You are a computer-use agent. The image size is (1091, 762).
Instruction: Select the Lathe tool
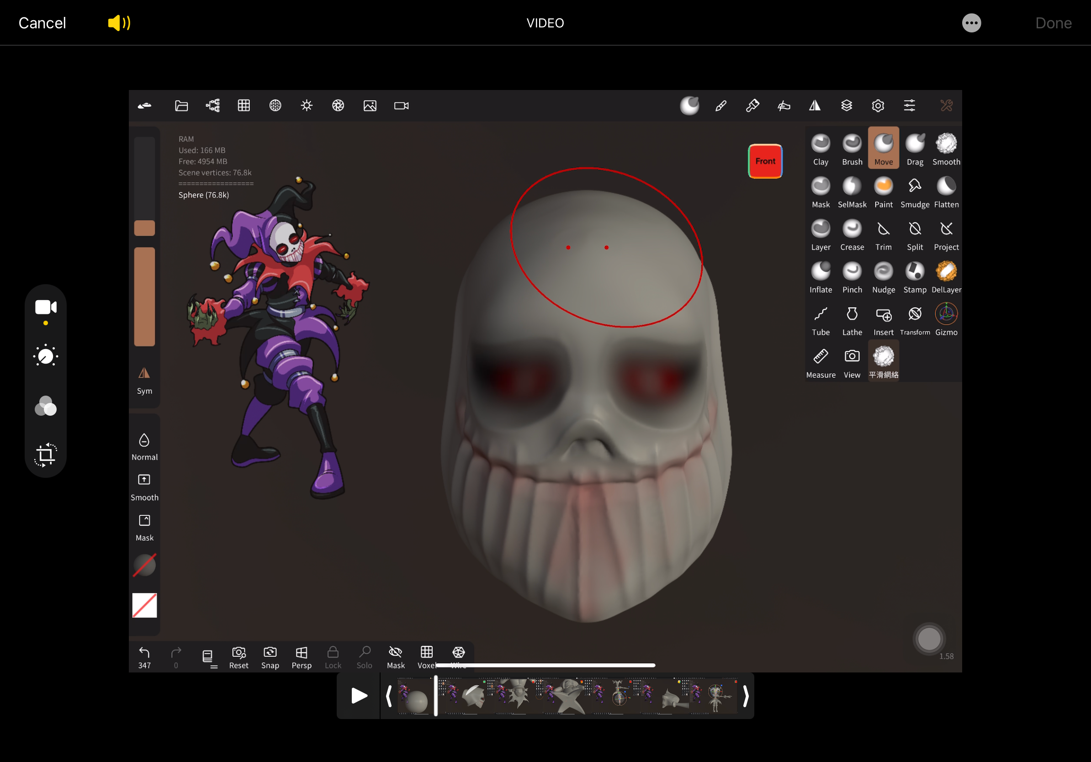click(x=852, y=320)
